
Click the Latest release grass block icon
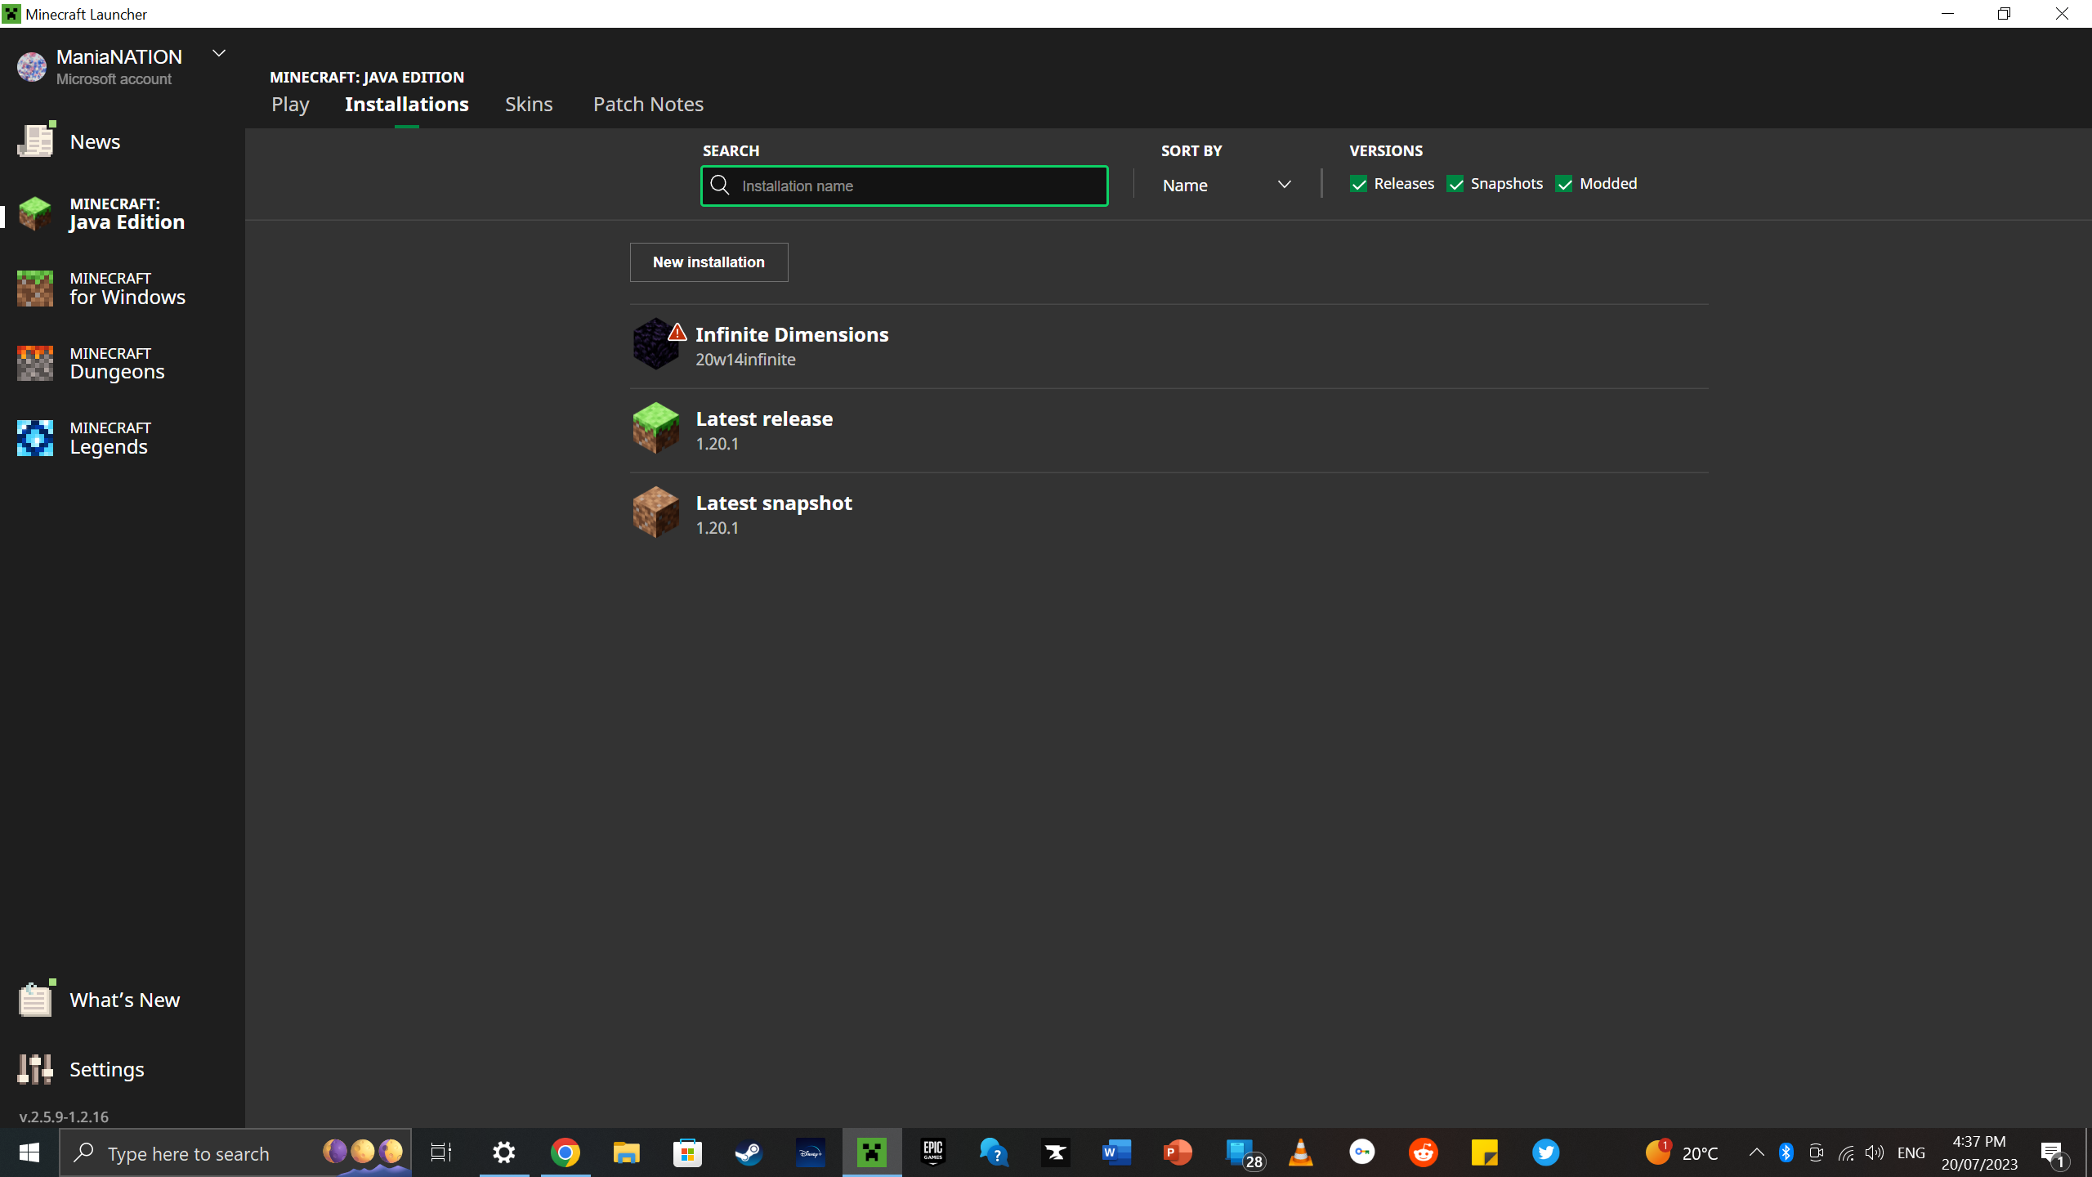click(x=655, y=427)
